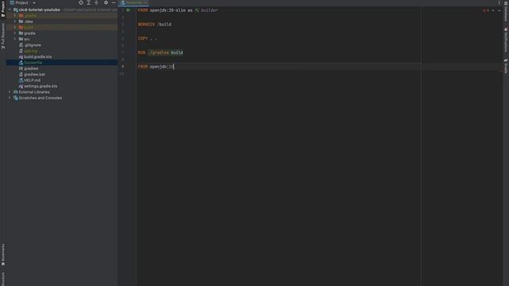Go to previous highlighted error arrow

(493, 10)
